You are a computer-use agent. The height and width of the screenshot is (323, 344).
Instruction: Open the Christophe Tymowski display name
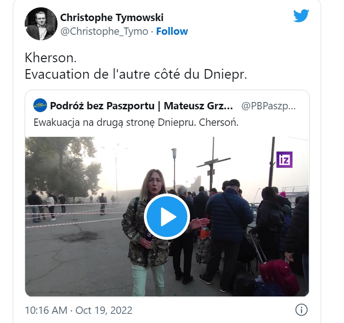coord(111,18)
